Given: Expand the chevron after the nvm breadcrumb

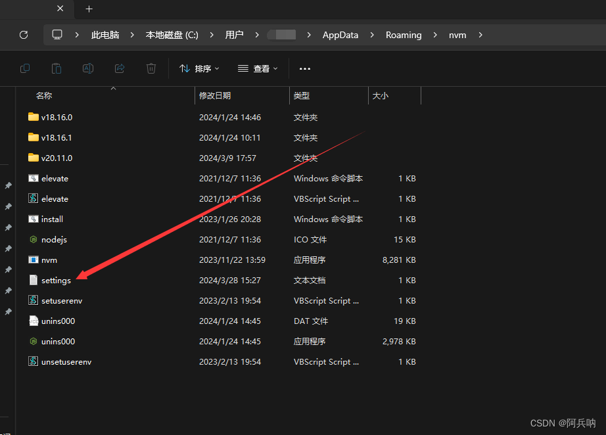Looking at the screenshot, I should [480, 35].
